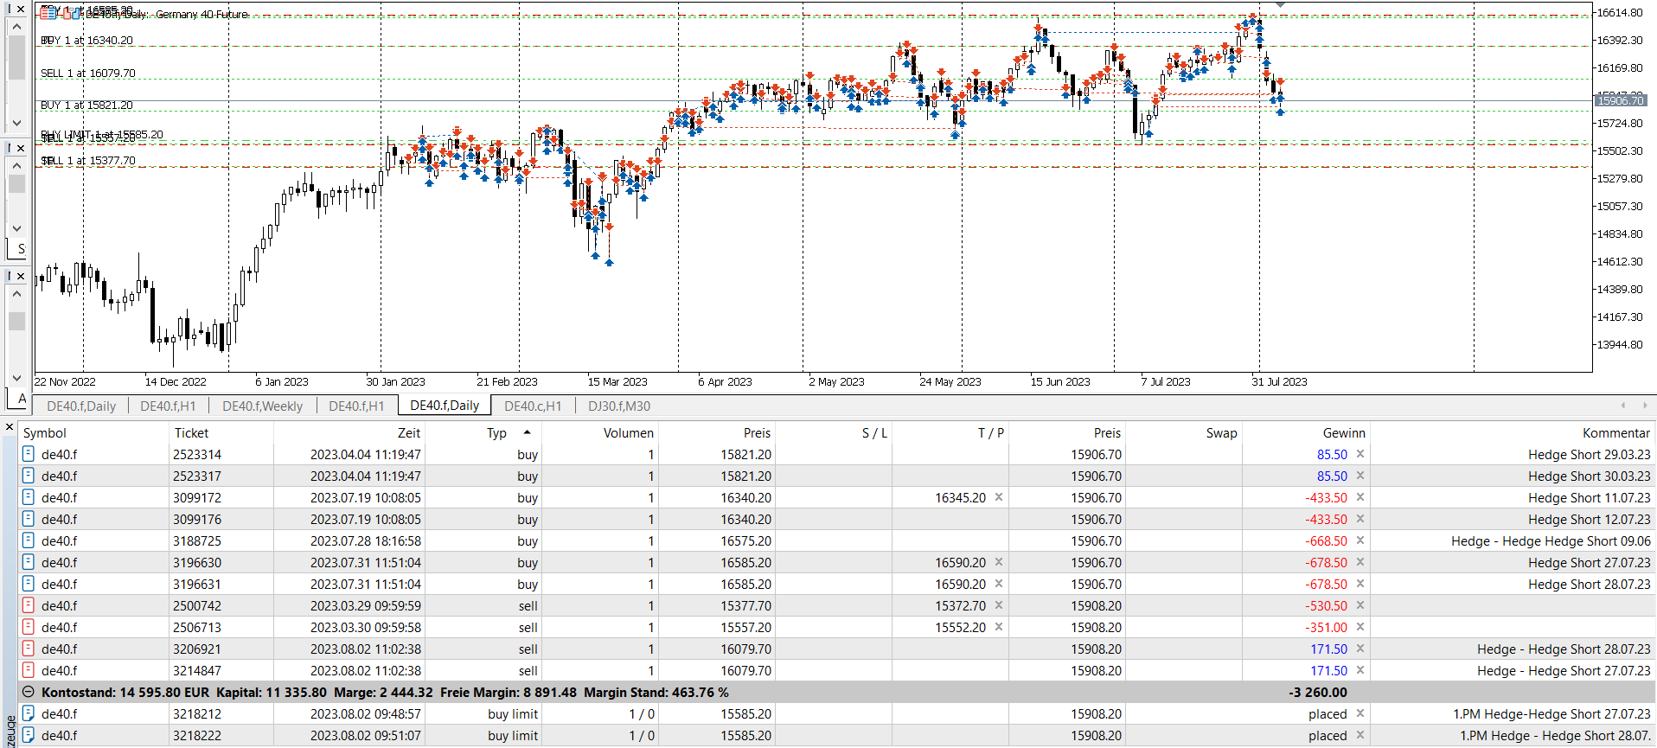Image resolution: width=1657 pixels, height=748 pixels.
Task: Remove take profit 16590.20 on ticket 3196630
Action: click(998, 562)
